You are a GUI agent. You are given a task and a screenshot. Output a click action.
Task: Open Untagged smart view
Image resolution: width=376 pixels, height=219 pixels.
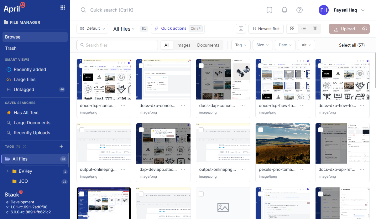35,89
